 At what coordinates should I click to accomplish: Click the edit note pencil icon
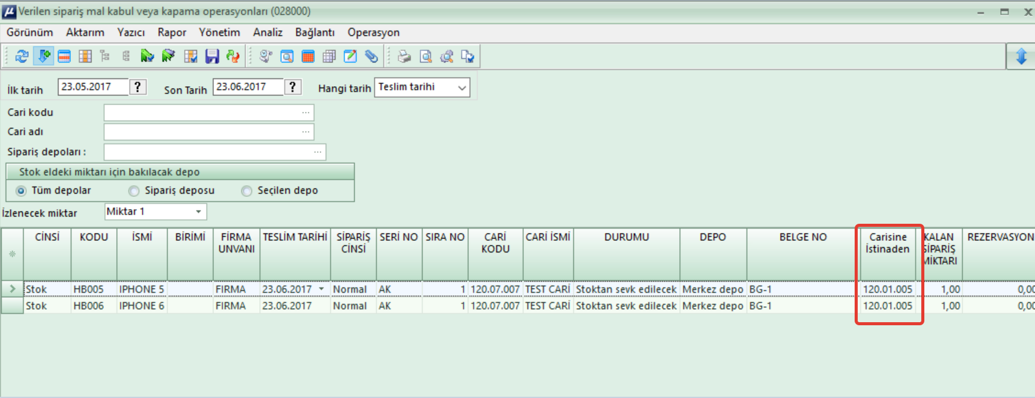(350, 56)
